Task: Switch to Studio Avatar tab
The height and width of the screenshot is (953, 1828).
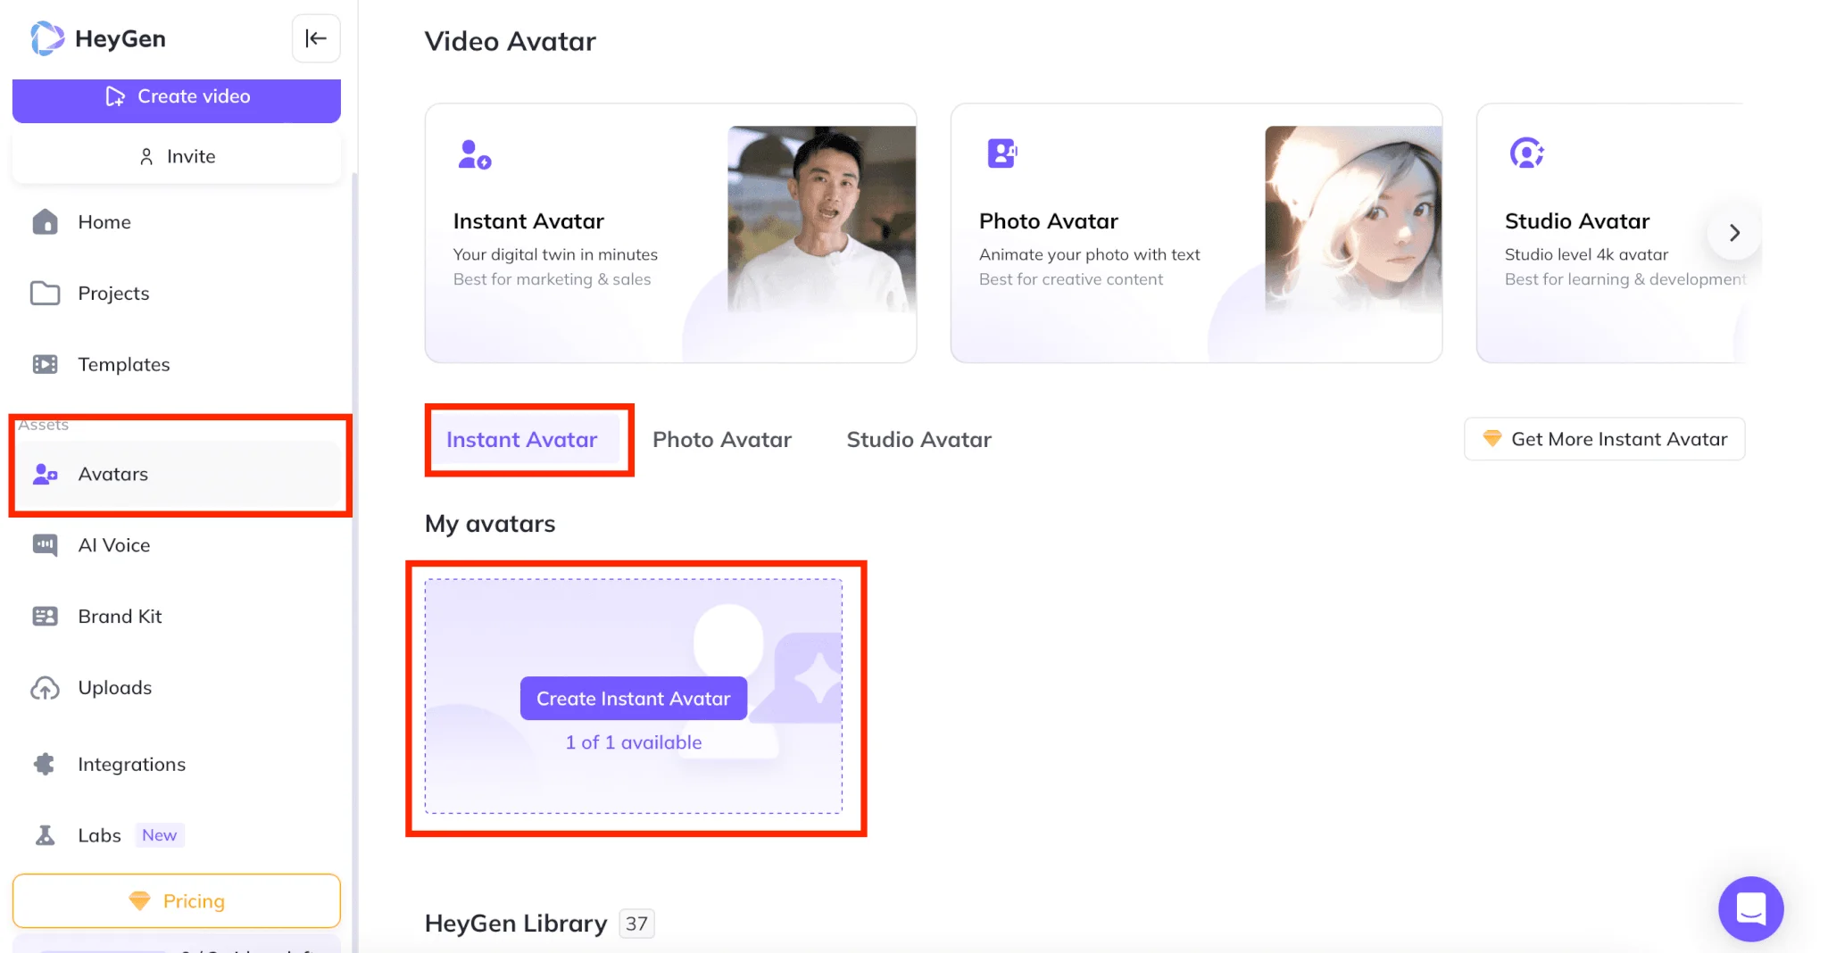Action: [x=918, y=440]
